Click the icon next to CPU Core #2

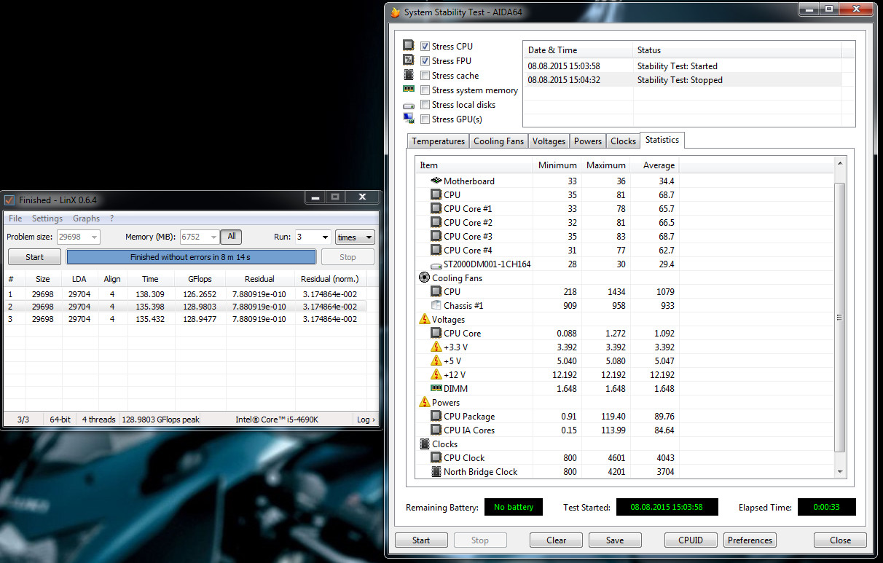436,222
